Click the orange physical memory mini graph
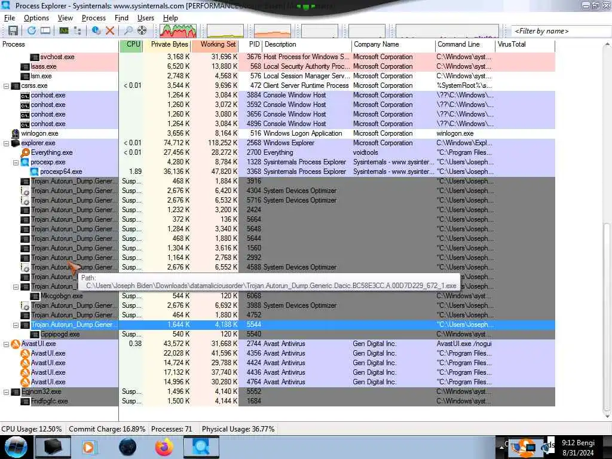This screenshot has width=612, height=459. click(273, 31)
